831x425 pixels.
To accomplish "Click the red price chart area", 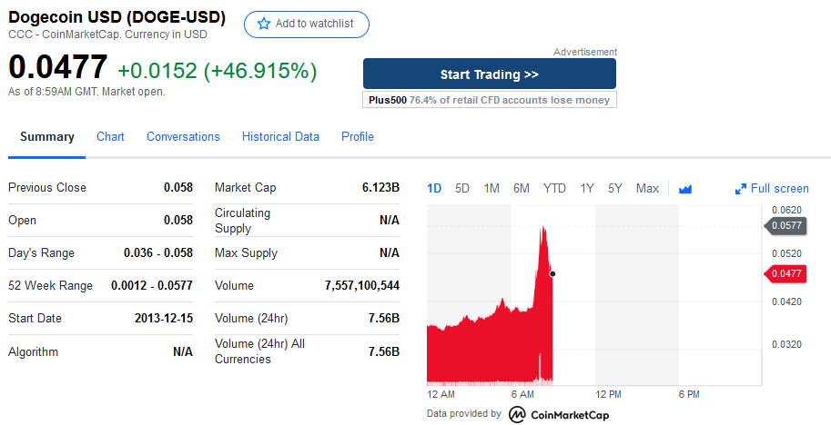I will (x=489, y=349).
